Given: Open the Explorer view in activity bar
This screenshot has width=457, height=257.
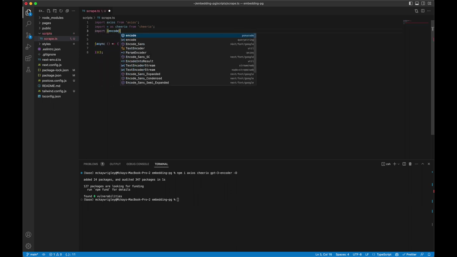Looking at the screenshot, I should tap(29, 12).
